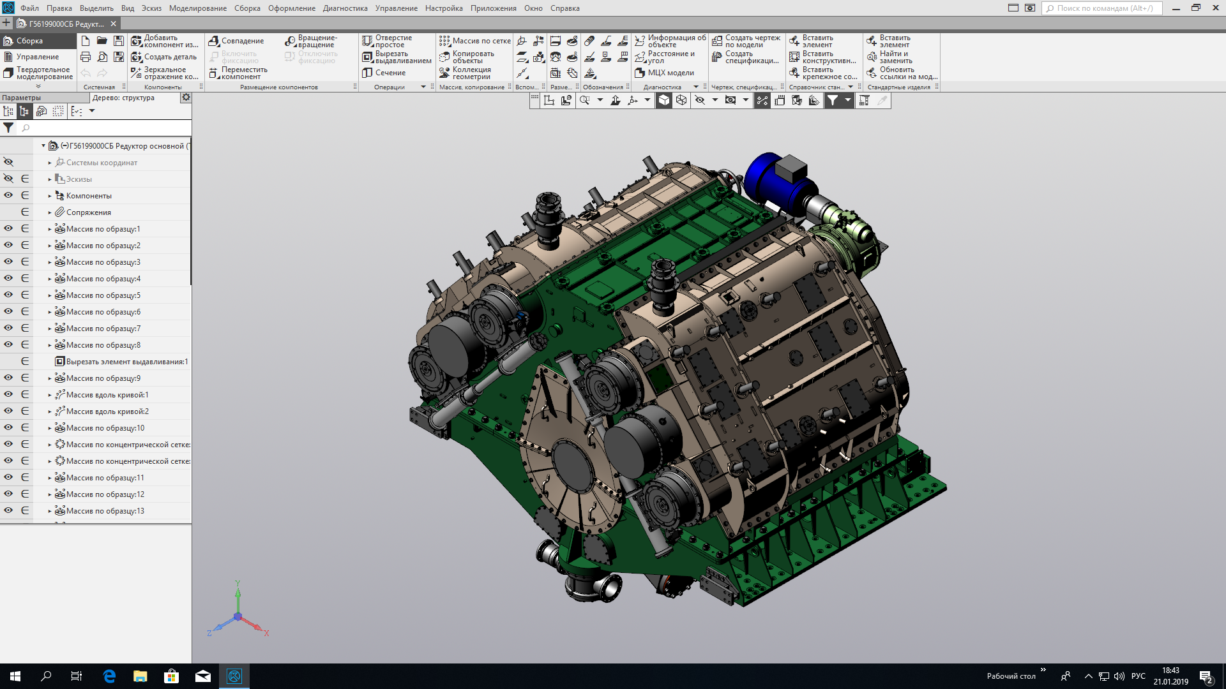This screenshot has height=689, width=1226.
Task: Click the Добавить компонент из файла icon
Action: 136,41
